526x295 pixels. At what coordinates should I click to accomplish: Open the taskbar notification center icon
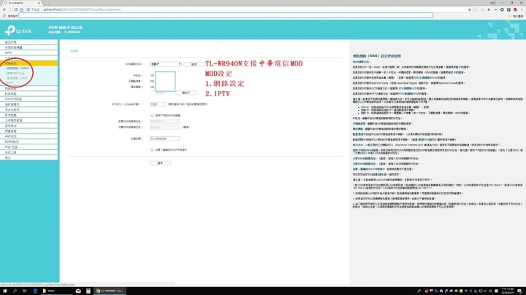pos(519,291)
